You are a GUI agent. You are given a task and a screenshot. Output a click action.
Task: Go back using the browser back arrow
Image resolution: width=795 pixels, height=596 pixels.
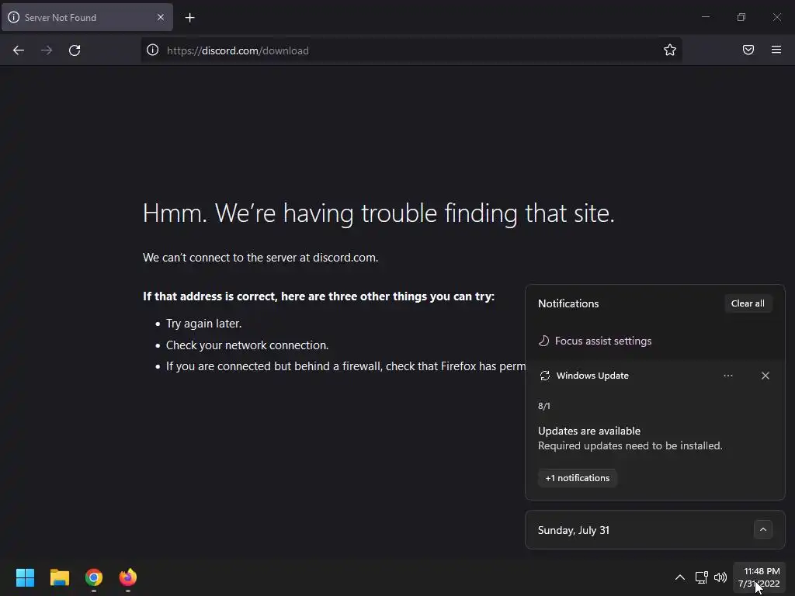coord(19,50)
